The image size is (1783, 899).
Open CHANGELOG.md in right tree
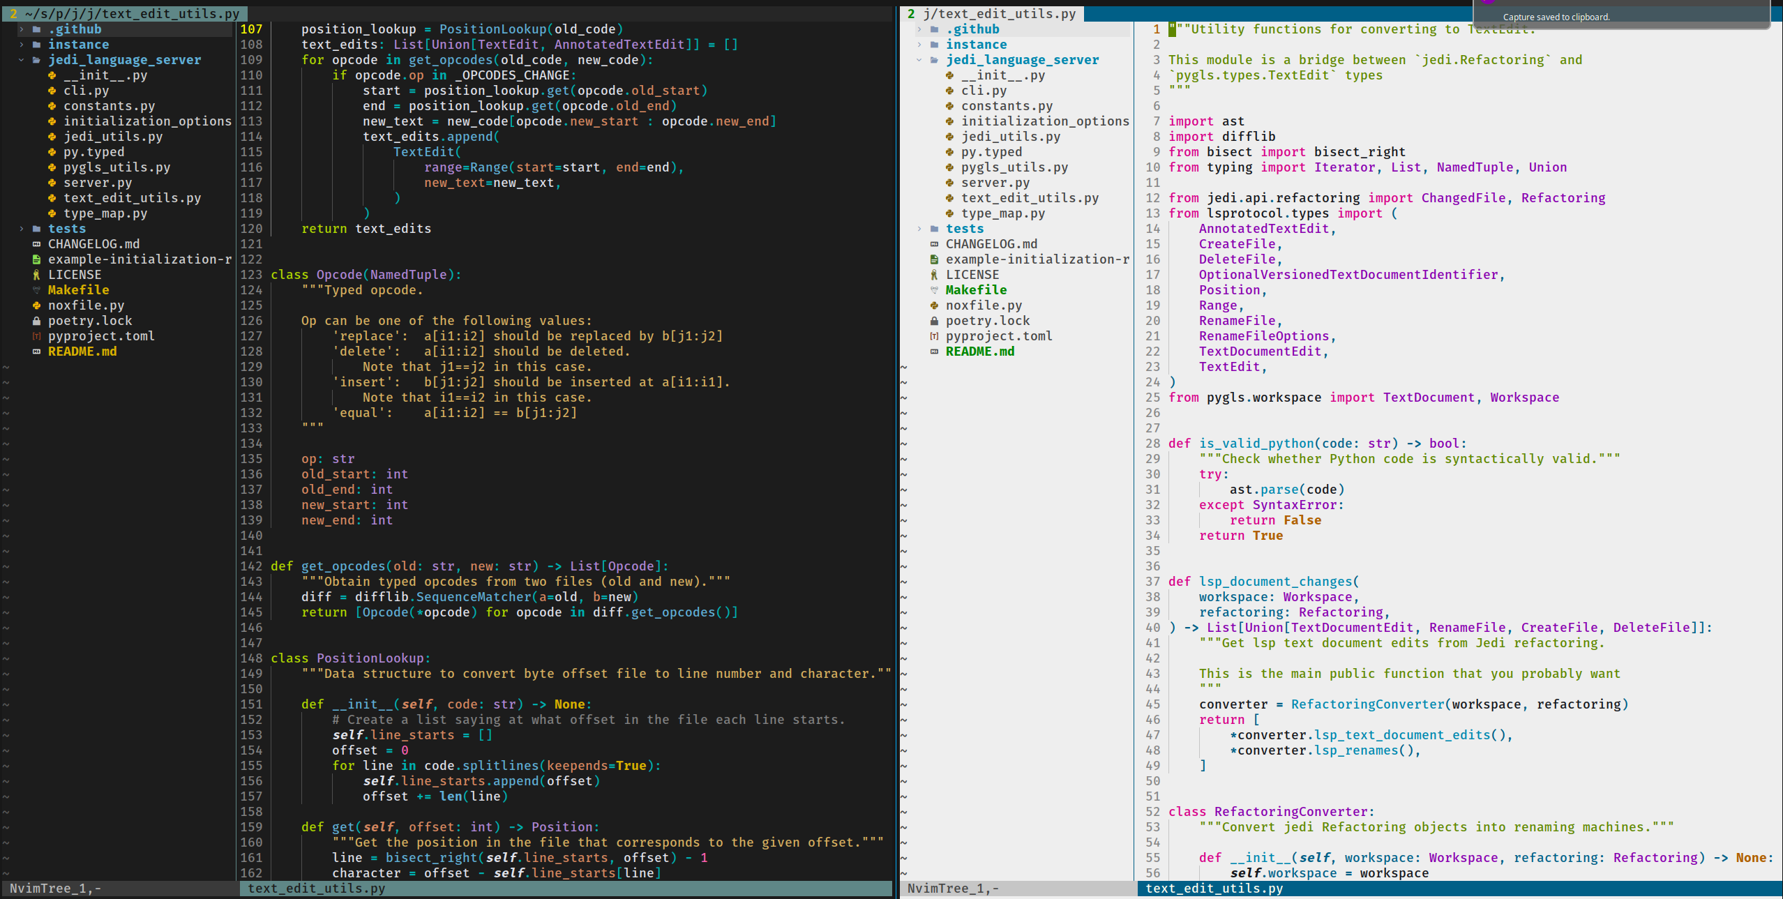(991, 244)
